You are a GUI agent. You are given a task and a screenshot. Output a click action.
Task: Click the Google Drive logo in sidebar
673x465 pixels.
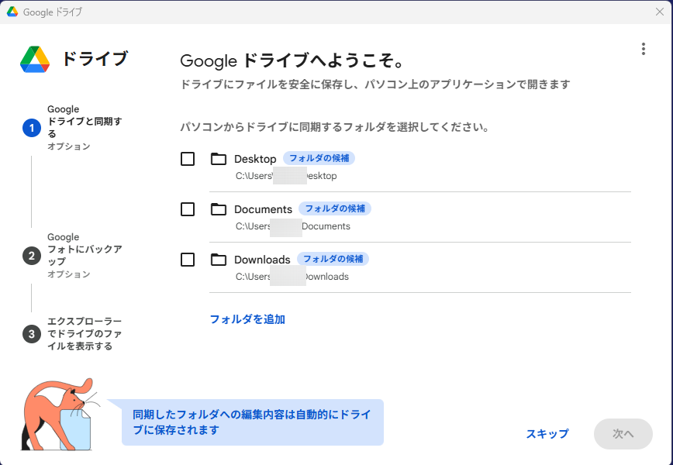pyautogui.click(x=35, y=59)
